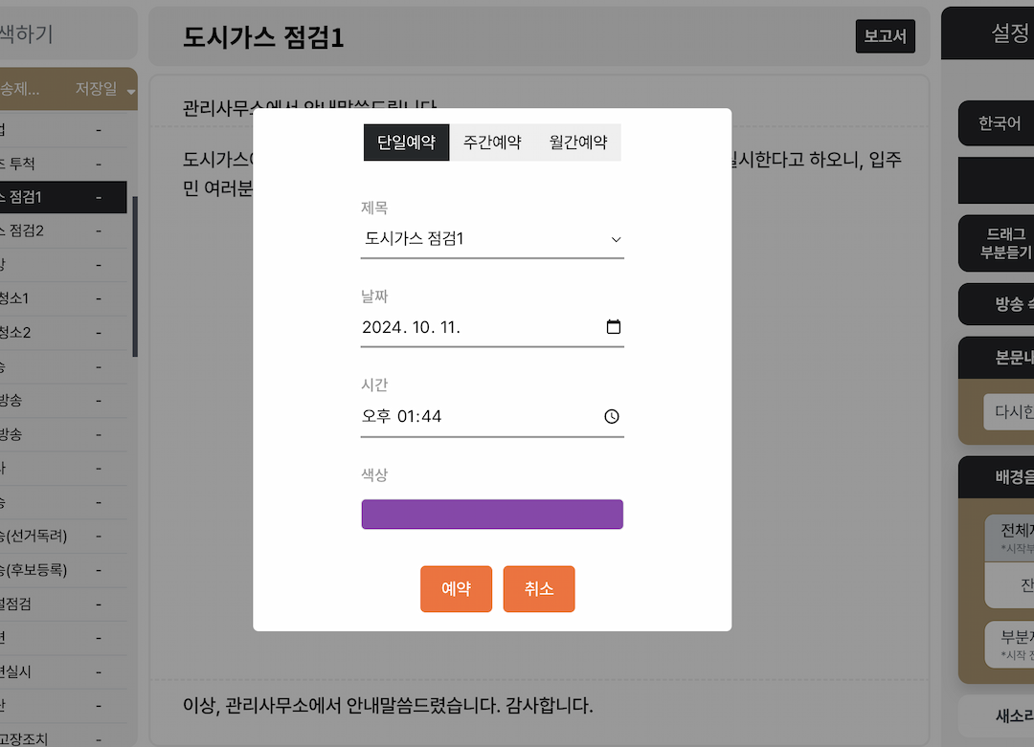
Task: Sort the list by 저장일 arrow
Action: click(x=130, y=92)
